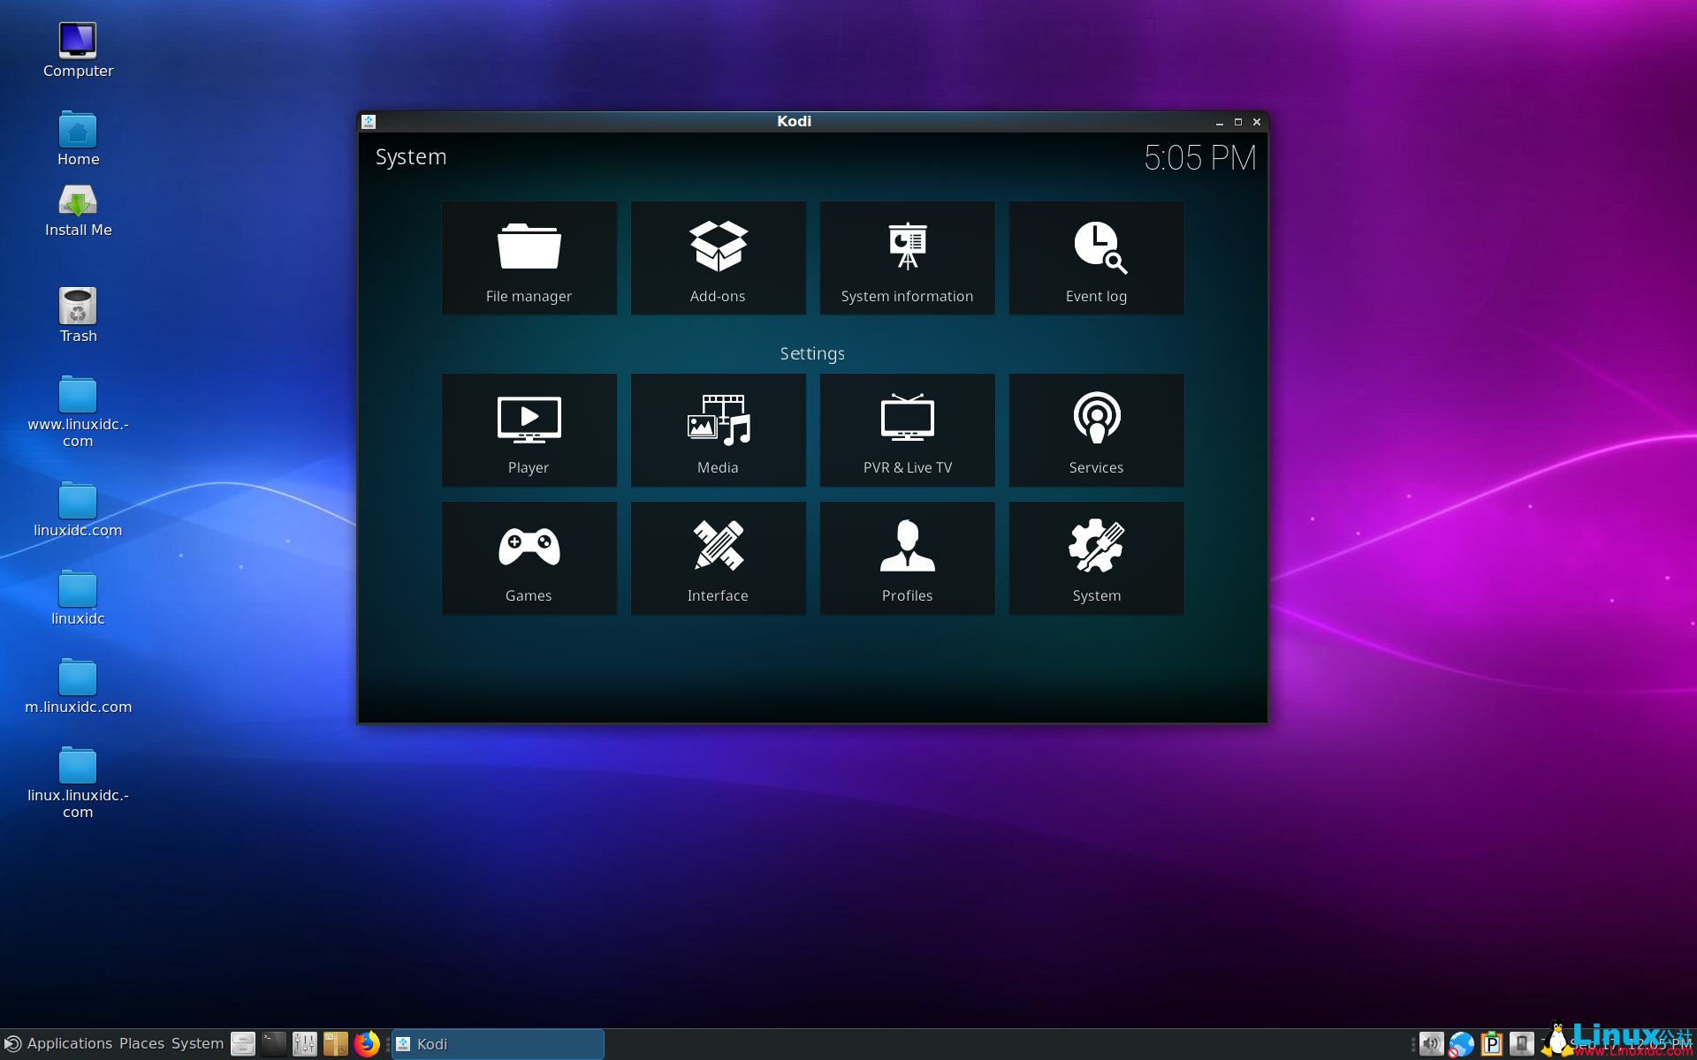Switch to Kodi in taskbar
This screenshot has height=1060, width=1697.
[495, 1043]
